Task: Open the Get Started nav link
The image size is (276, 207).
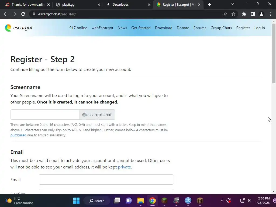Action: point(141,28)
